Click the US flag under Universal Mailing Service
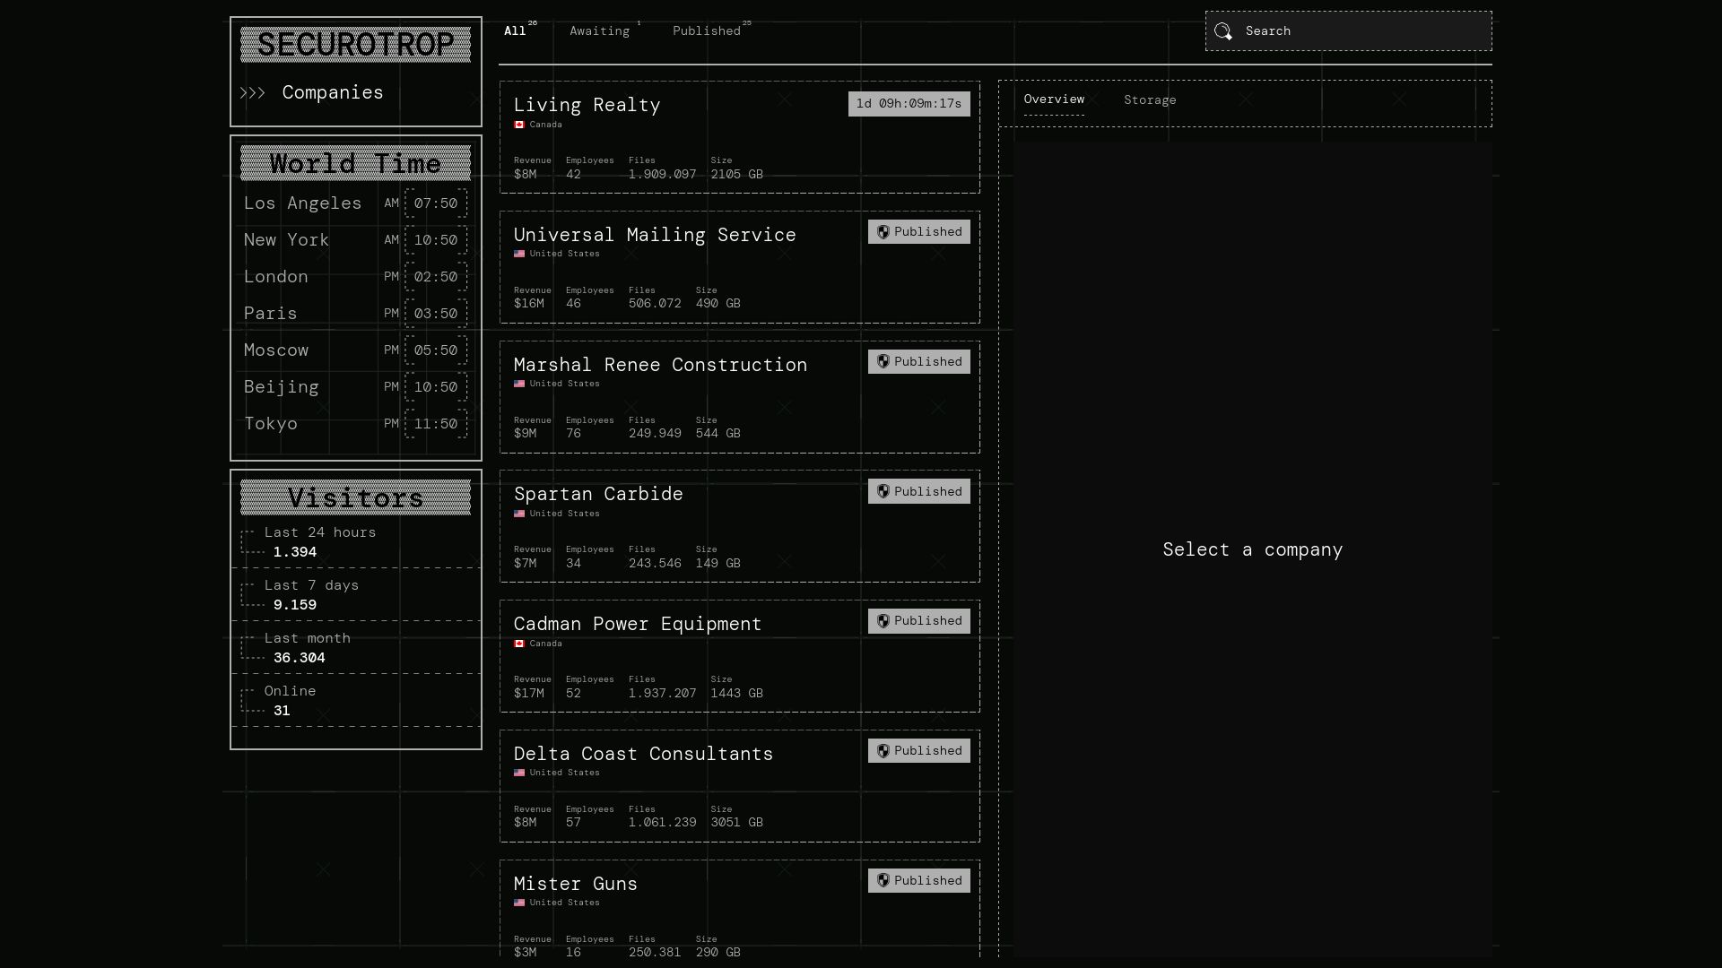 coord(520,254)
